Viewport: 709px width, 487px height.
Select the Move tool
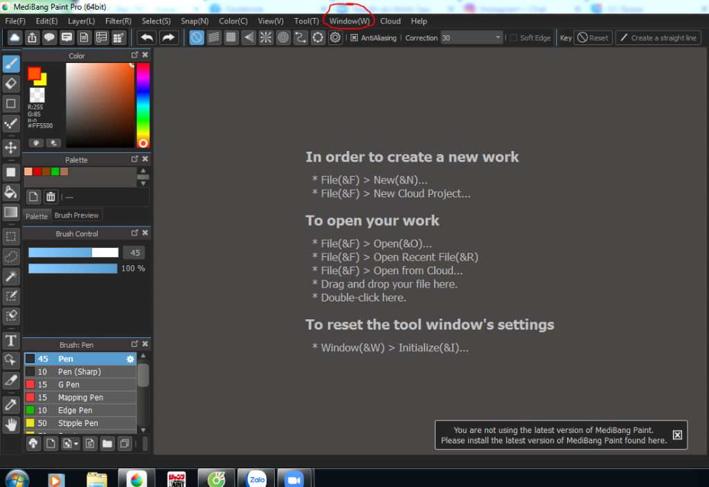(11, 148)
